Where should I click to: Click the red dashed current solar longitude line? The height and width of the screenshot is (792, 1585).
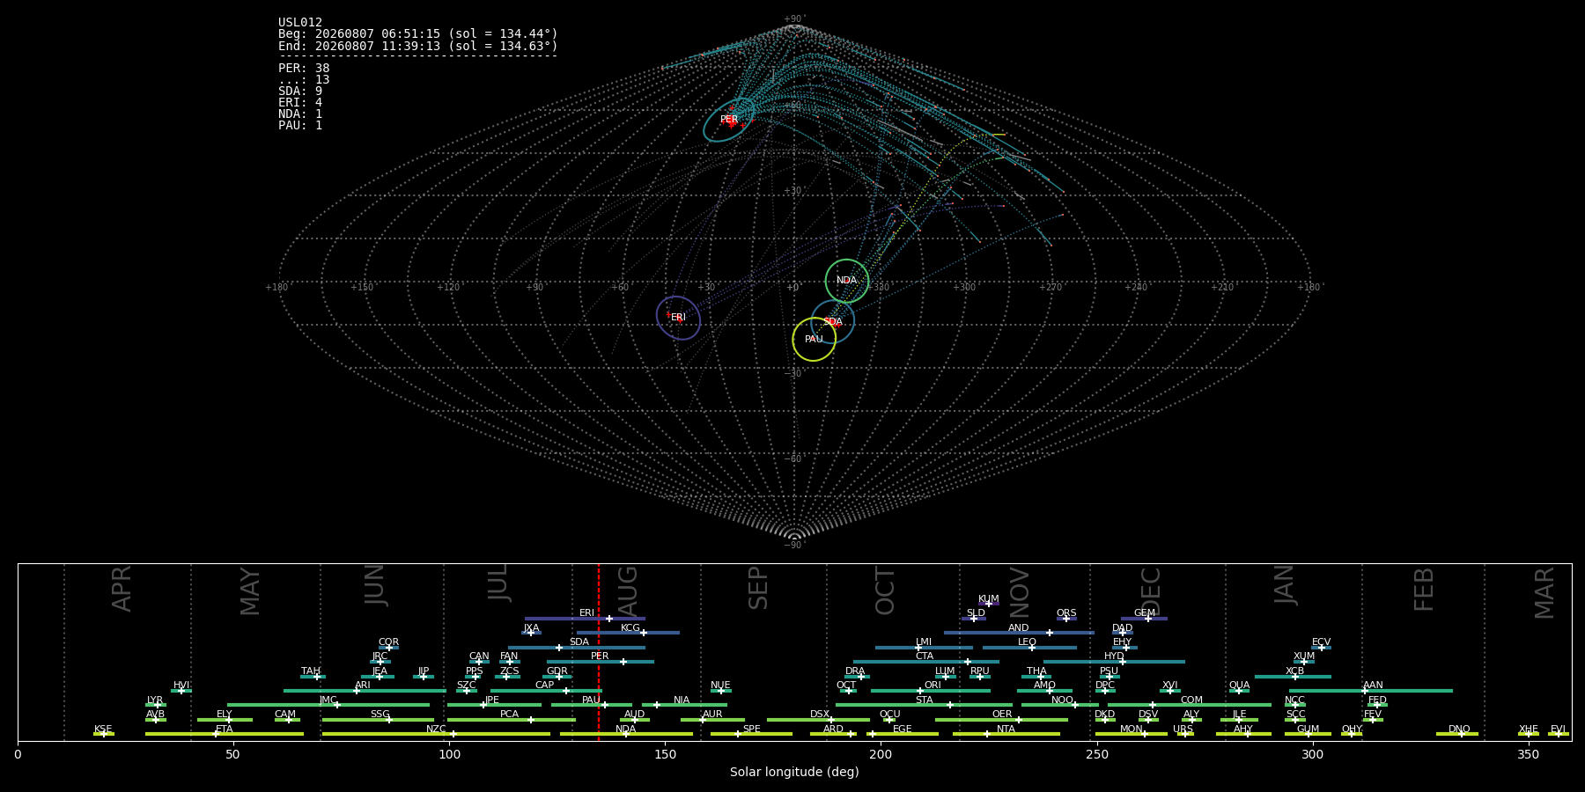click(599, 651)
